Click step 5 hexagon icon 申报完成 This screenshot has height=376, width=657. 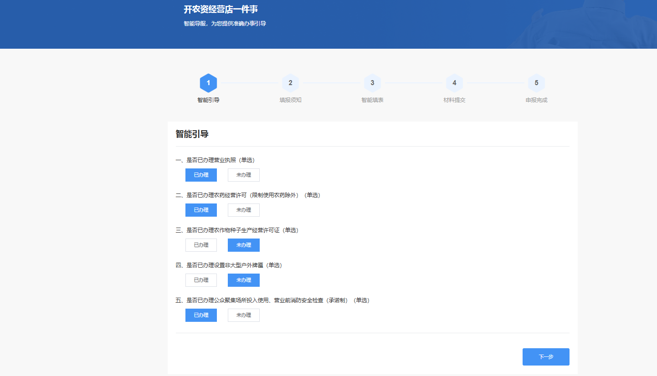536,83
